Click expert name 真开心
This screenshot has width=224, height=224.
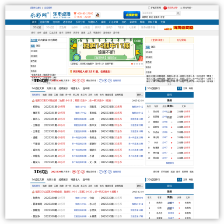pos(36,119)
